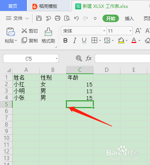Click the Name Box showing C5
The width and height of the screenshot is (150, 165).
(29, 58)
